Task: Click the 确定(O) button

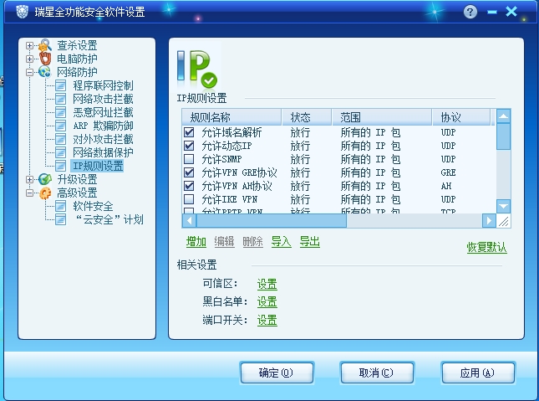Action: (277, 373)
